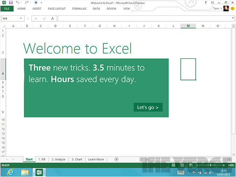The height and width of the screenshot is (177, 236).
Task: Click the zoom out minus button
Action: tap(197, 166)
